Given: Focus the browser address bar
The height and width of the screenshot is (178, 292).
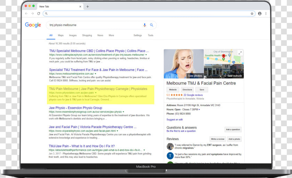Looking at the screenshot, I should (149, 14).
